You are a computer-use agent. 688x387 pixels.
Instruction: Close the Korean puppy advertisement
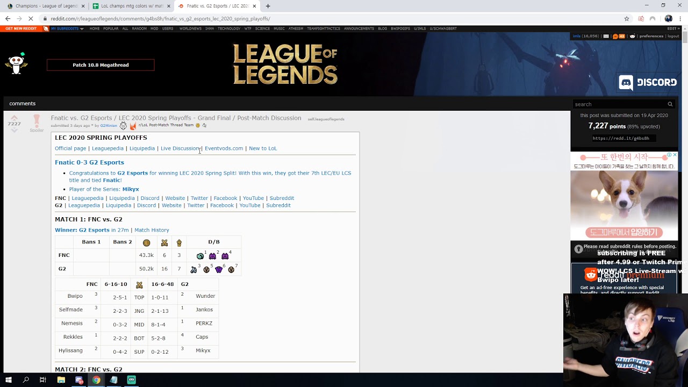675,155
